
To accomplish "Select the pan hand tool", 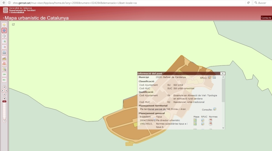I will [4, 36].
